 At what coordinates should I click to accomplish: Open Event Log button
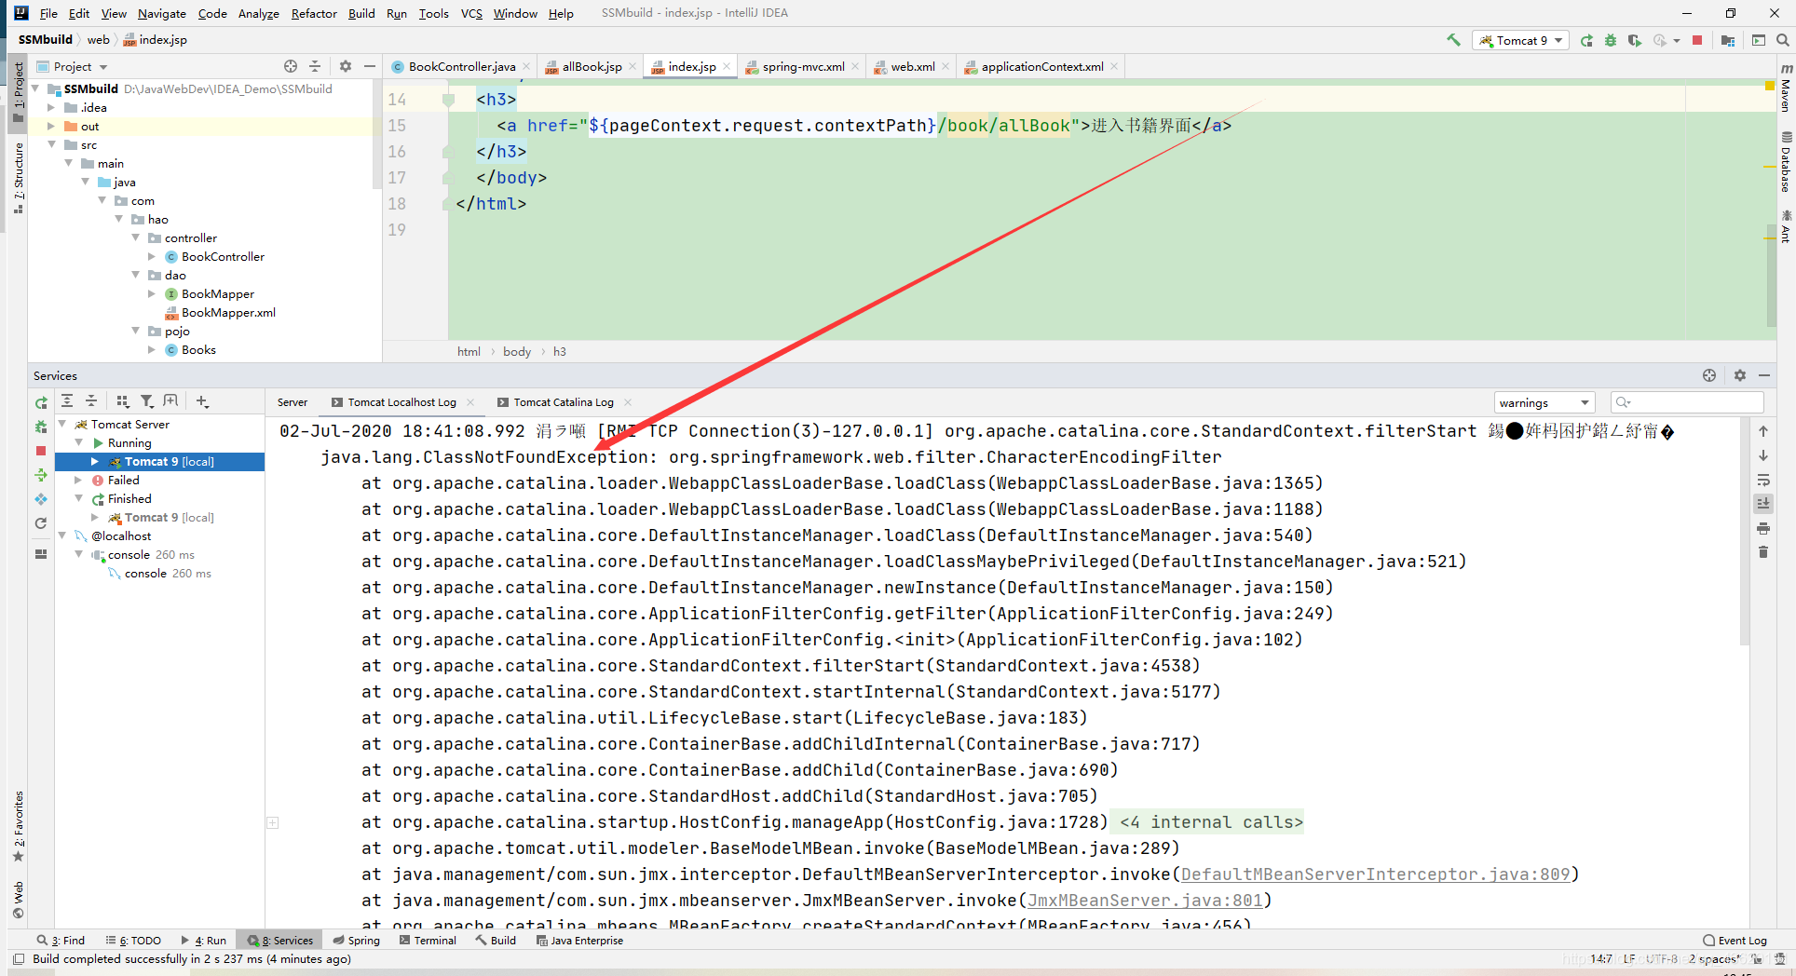point(1735,941)
